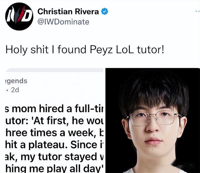Open the "2d" timestamp of quoted post
The height and width of the screenshot is (173, 200).
coord(15,90)
